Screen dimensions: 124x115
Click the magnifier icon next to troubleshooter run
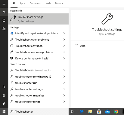(x=12, y=83)
